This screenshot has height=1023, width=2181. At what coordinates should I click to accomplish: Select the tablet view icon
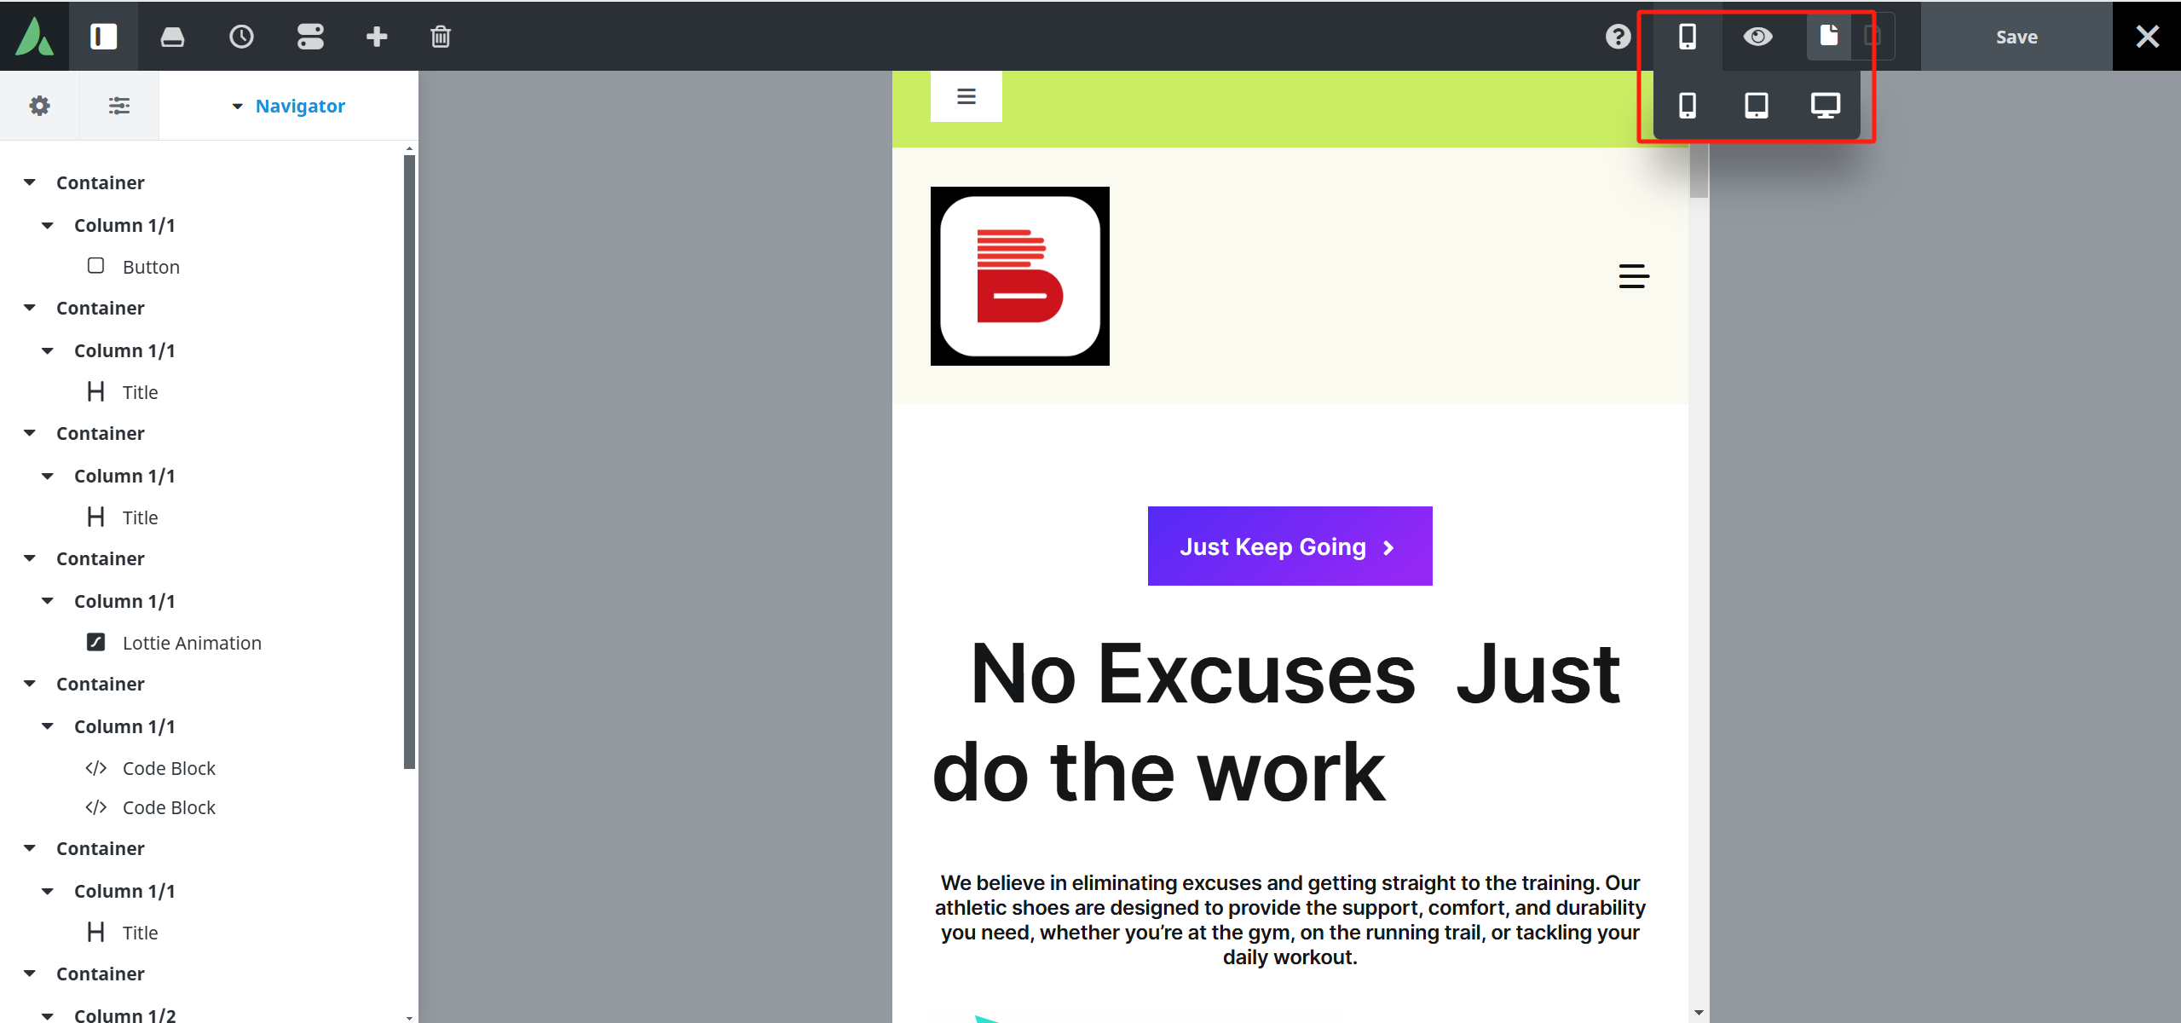[1756, 105]
